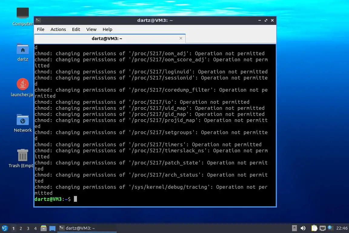Click the show desktop panel icon
The image size is (349, 233).
[52, 228]
